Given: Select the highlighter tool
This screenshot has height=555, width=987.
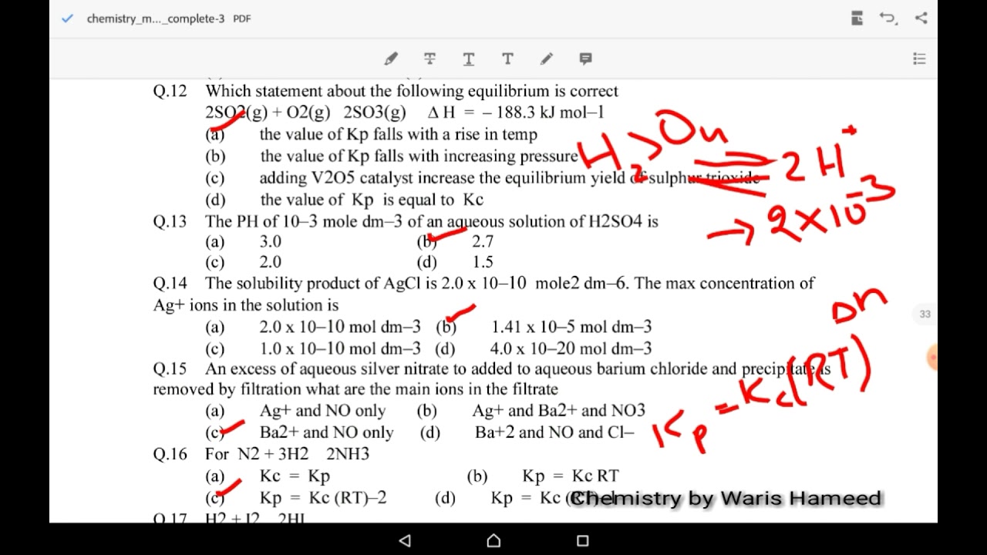Looking at the screenshot, I should pyautogui.click(x=391, y=59).
